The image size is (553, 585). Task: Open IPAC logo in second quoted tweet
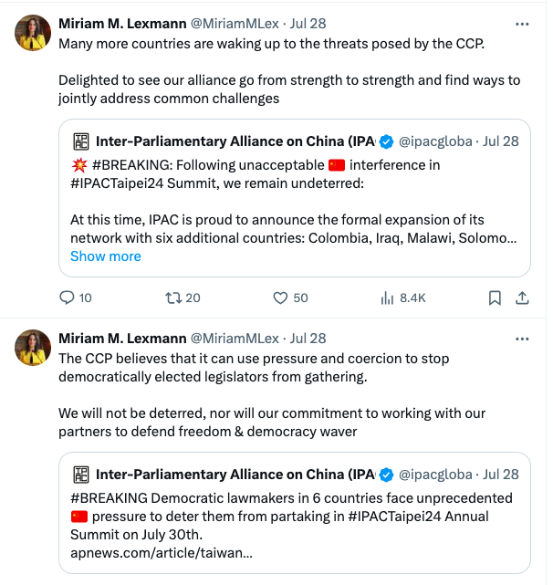point(81,475)
